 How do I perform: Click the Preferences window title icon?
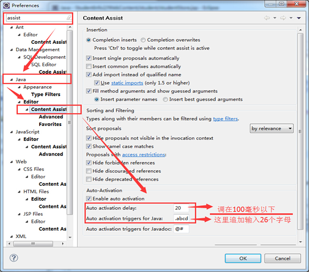[6, 5]
